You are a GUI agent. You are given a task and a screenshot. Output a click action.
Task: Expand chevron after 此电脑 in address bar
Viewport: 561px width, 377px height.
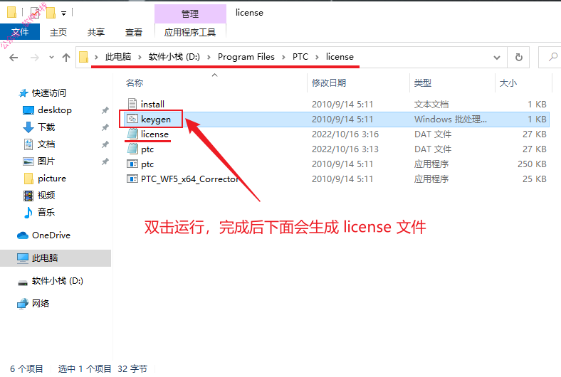[x=140, y=57]
